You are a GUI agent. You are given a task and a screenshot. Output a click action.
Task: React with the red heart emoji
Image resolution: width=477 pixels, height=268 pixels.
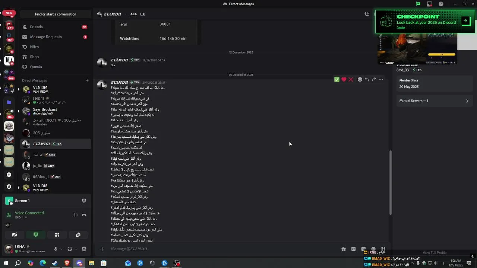pos(344,79)
